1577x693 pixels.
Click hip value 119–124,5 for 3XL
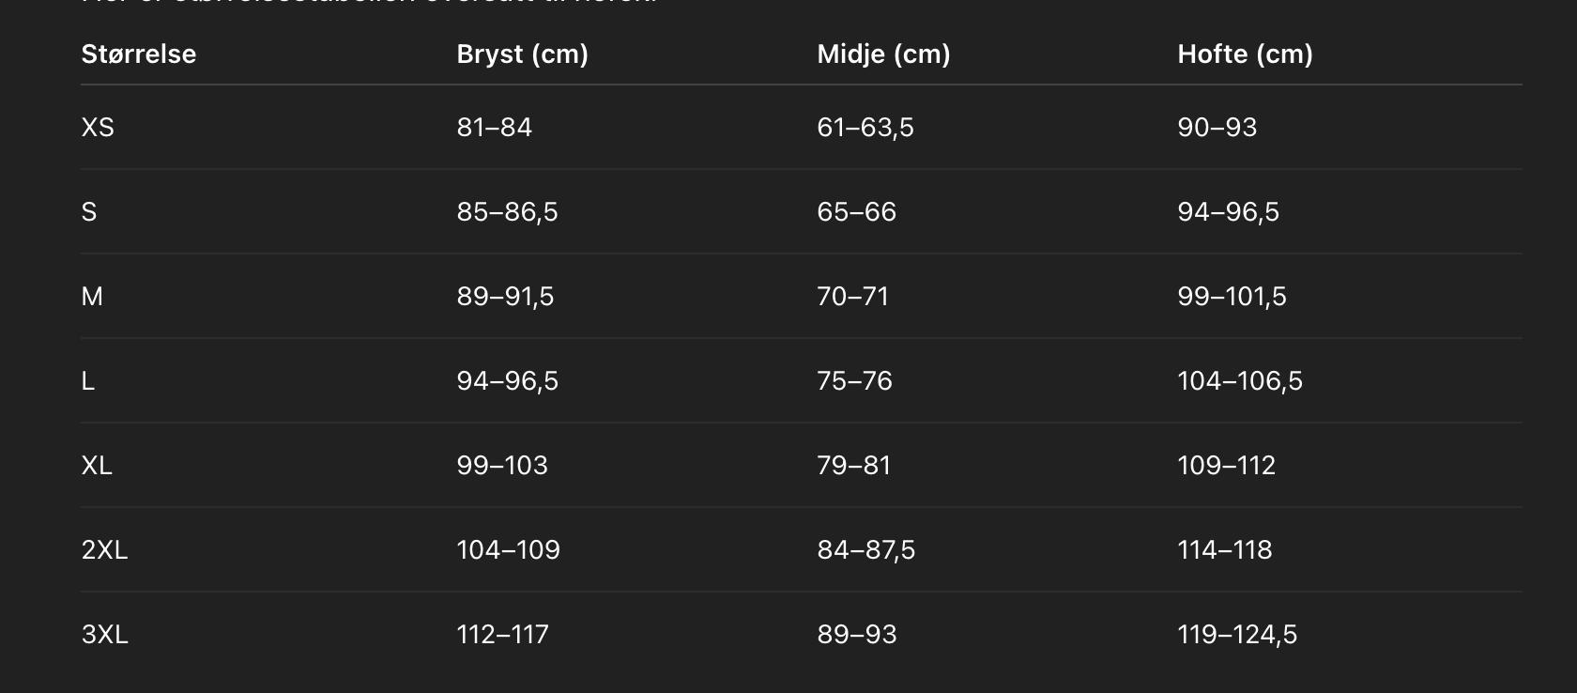pos(1237,635)
